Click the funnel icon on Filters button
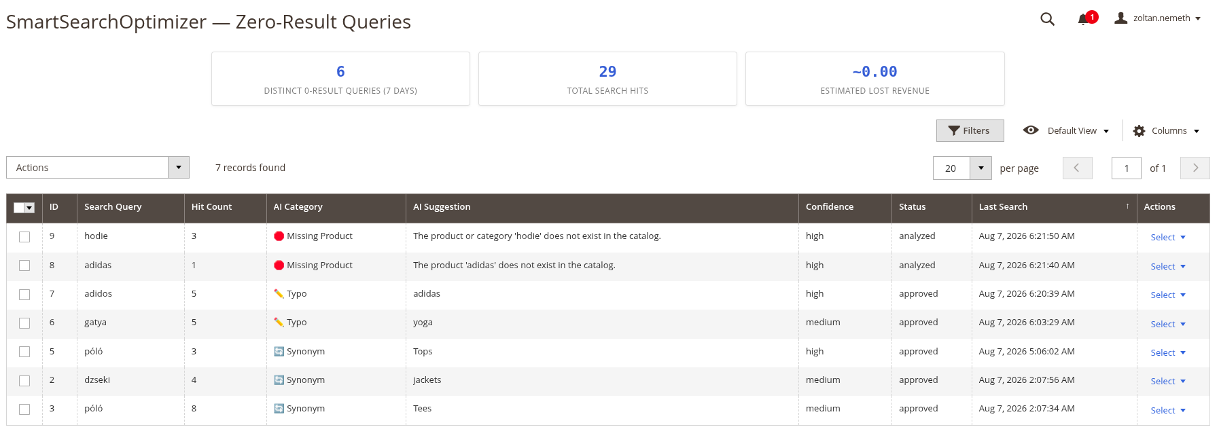 954,131
